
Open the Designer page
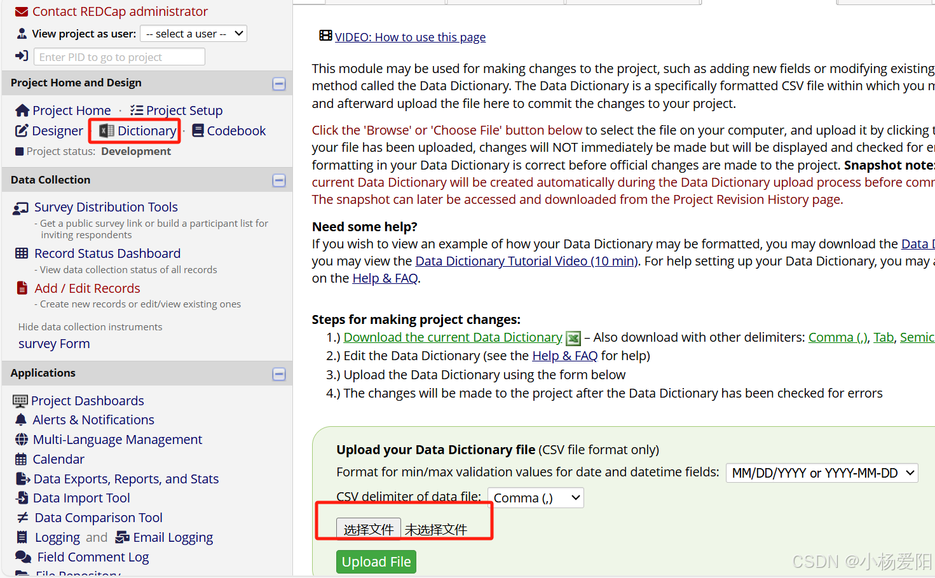58,131
